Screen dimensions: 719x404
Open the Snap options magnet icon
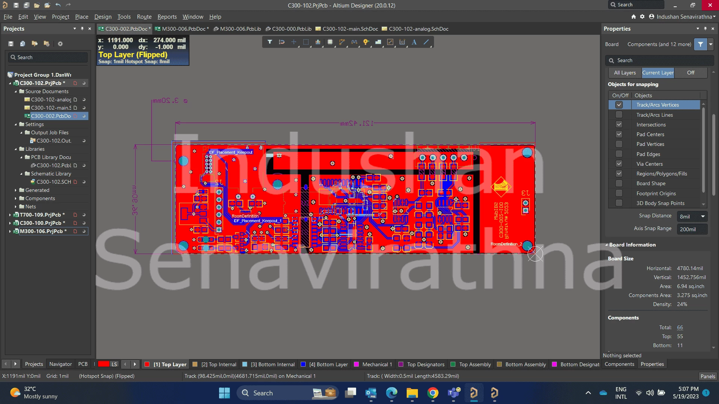[x=282, y=42]
